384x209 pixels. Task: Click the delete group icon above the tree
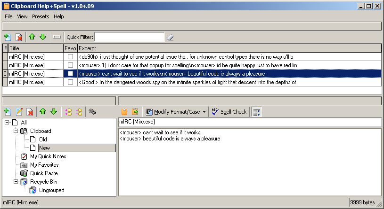tap(30, 112)
